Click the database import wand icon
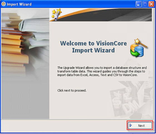This screenshot has height=134, width=156. [x=139, y=48]
